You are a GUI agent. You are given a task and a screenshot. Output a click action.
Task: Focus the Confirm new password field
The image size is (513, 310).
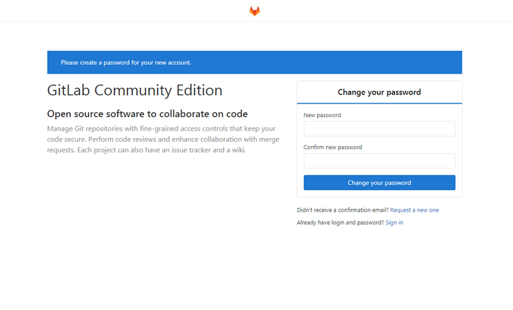click(379, 161)
